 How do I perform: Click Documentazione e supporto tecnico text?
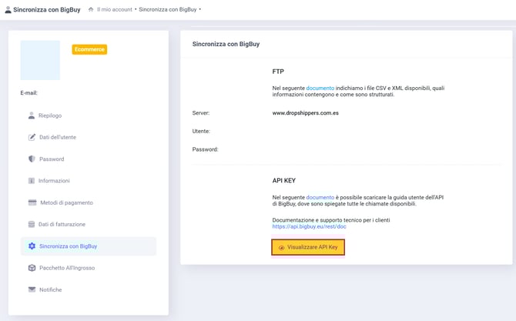[331, 220]
